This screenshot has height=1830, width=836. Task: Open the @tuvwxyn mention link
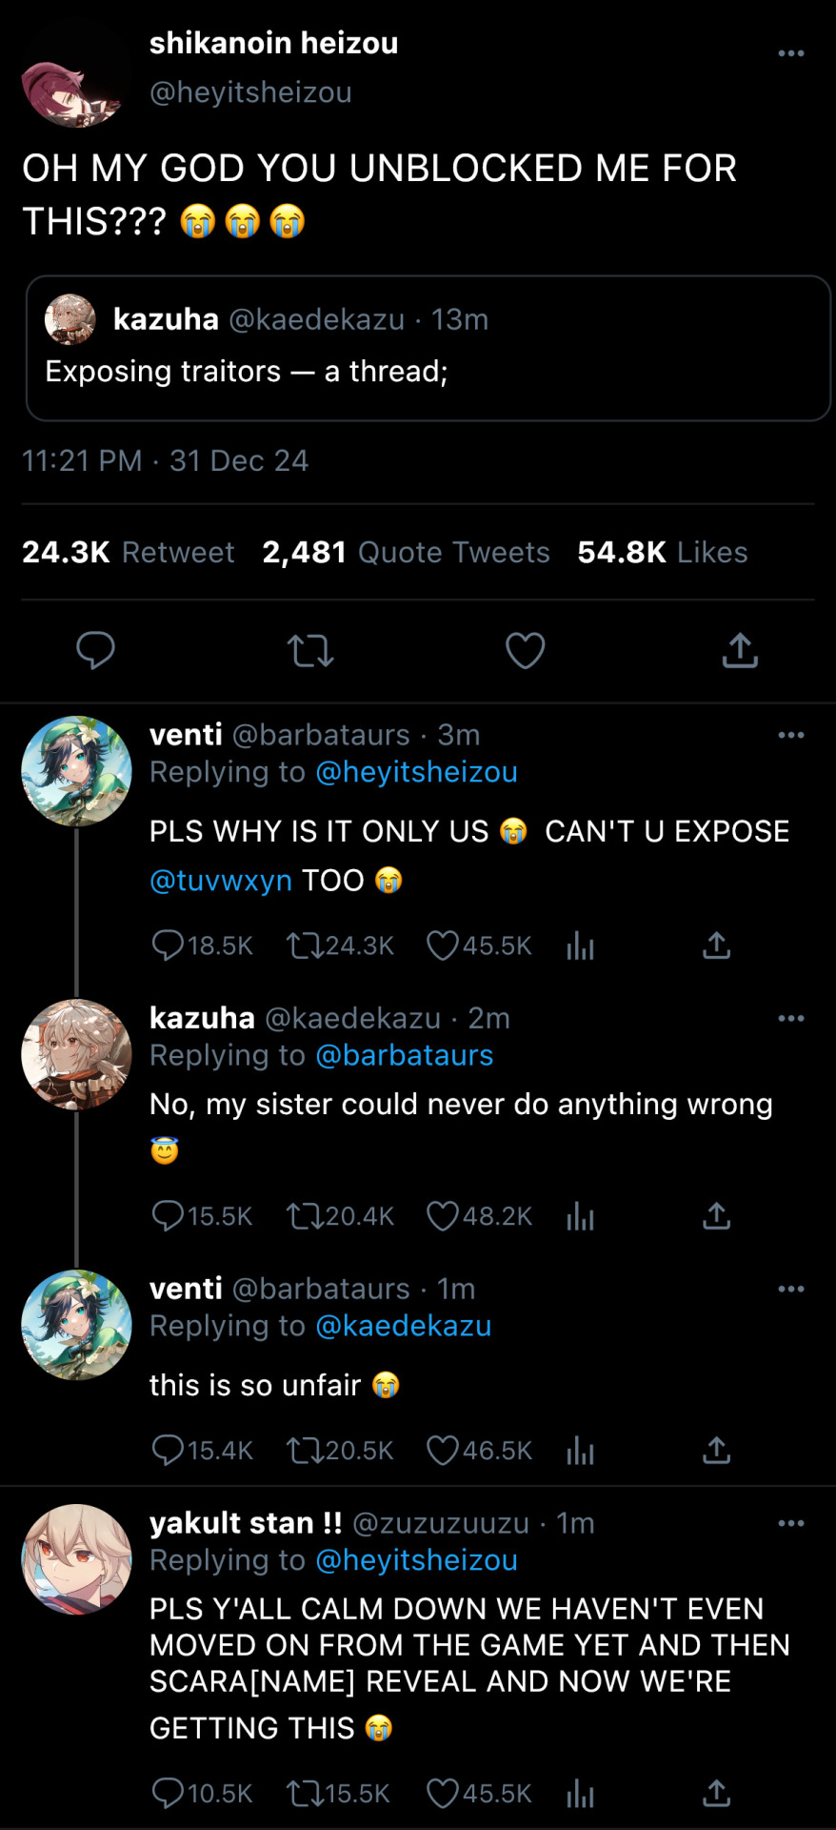coord(221,880)
